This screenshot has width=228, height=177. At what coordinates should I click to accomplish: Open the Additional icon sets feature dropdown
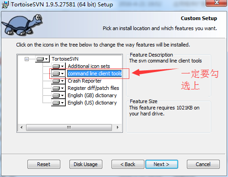(x=58, y=66)
